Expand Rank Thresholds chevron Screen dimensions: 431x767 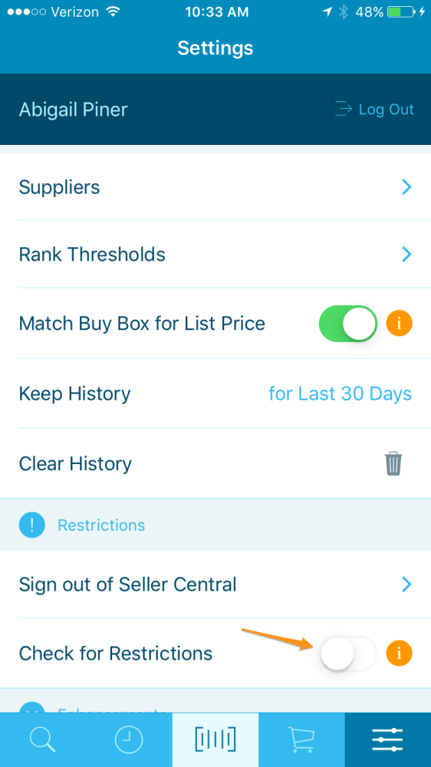[406, 255]
